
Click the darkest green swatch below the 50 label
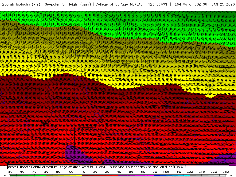click(x=13, y=176)
